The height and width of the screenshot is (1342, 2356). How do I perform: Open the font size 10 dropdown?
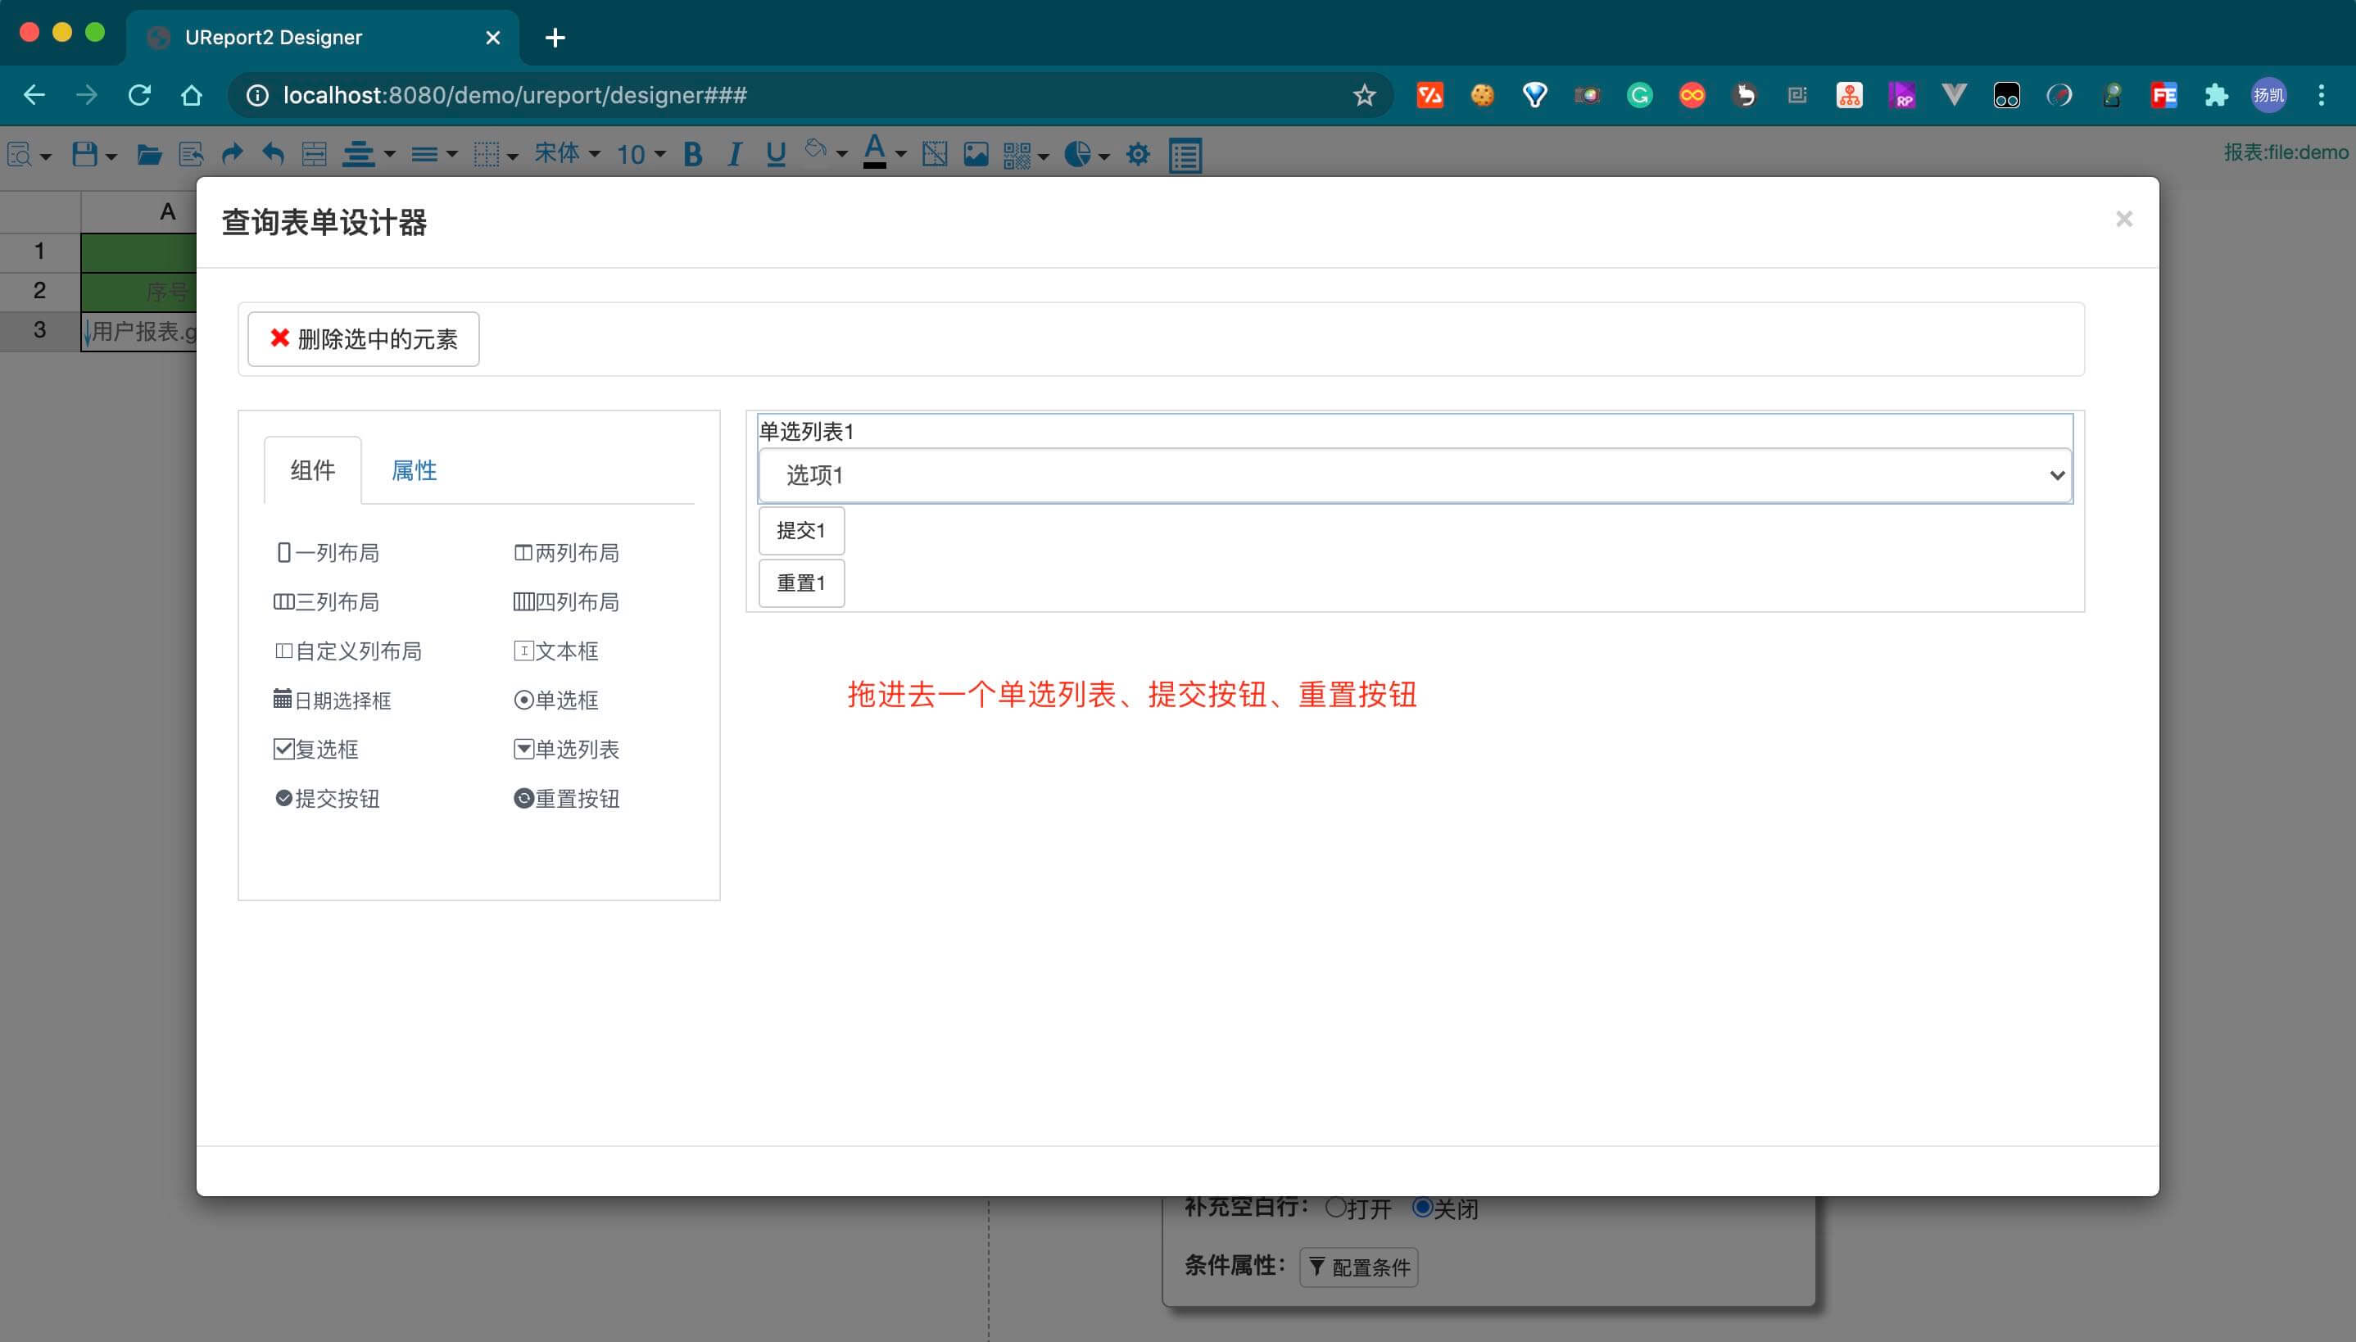click(x=641, y=154)
